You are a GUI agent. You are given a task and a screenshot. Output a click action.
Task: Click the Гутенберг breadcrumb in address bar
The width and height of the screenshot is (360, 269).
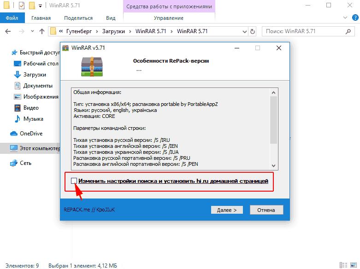pyautogui.click(x=79, y=31)
